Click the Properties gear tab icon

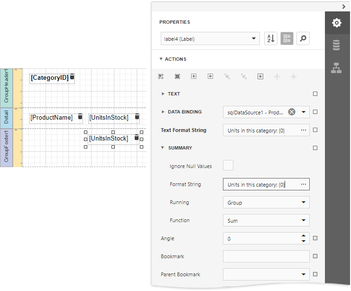click(x=336, y=23)
